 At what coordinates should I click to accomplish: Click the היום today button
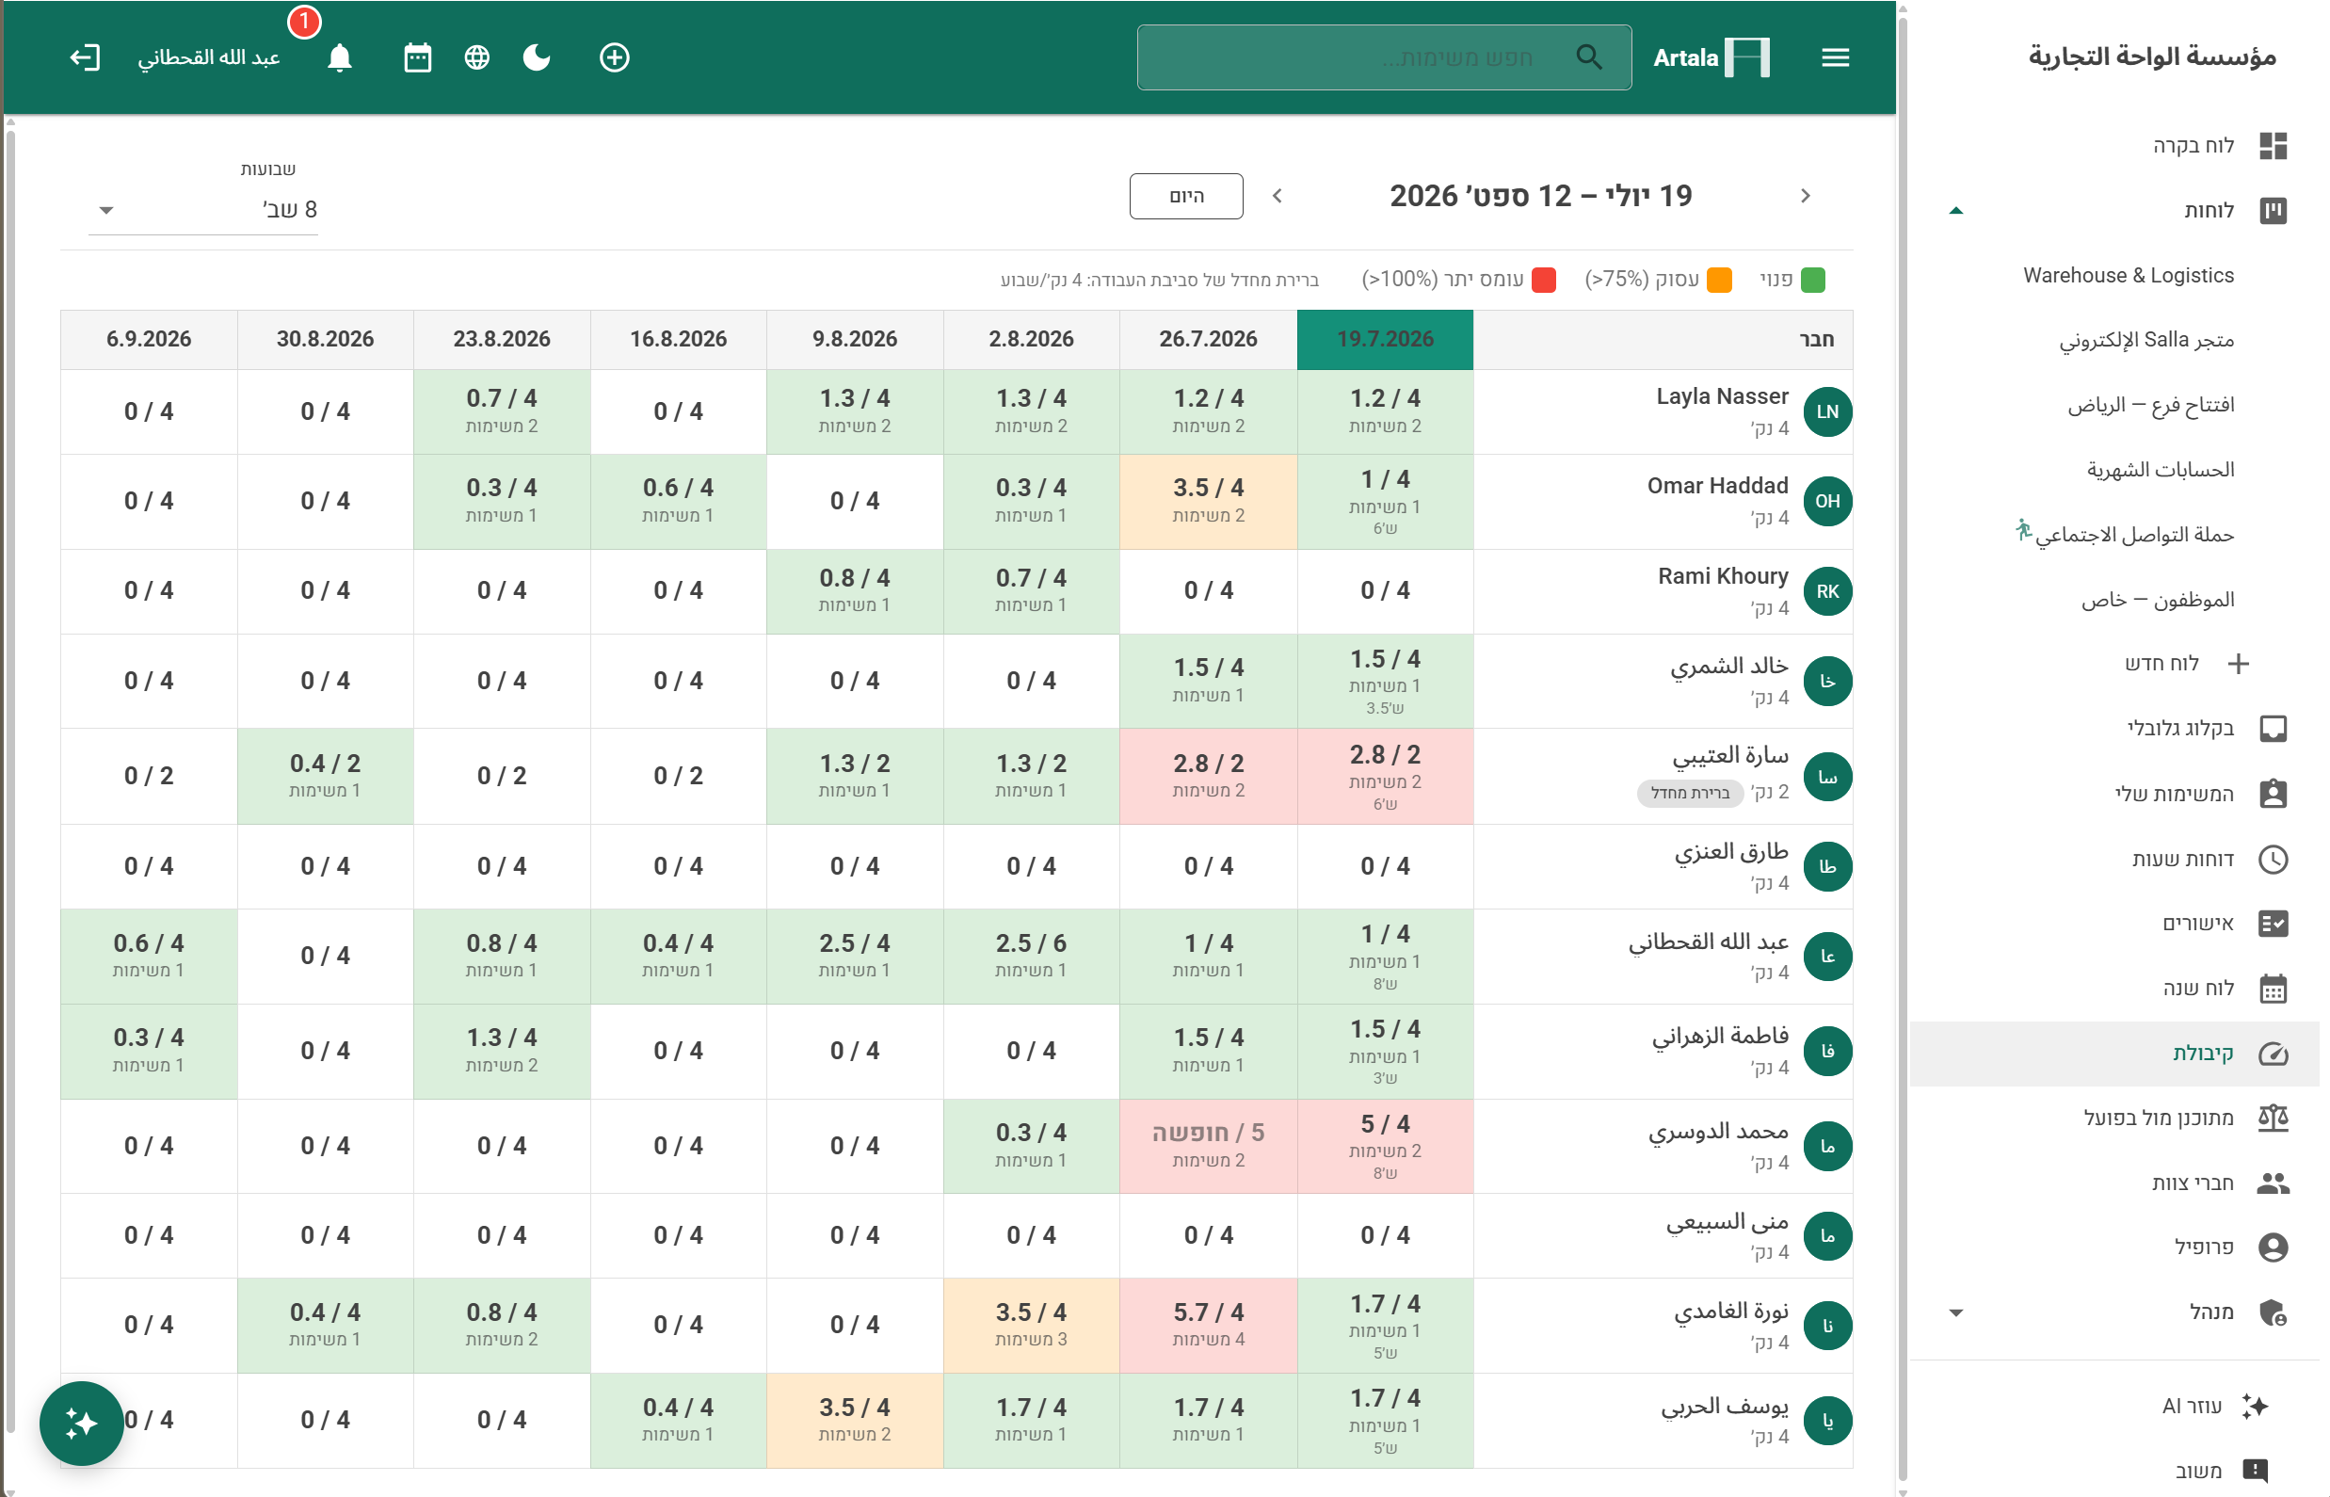[1186, 196]
